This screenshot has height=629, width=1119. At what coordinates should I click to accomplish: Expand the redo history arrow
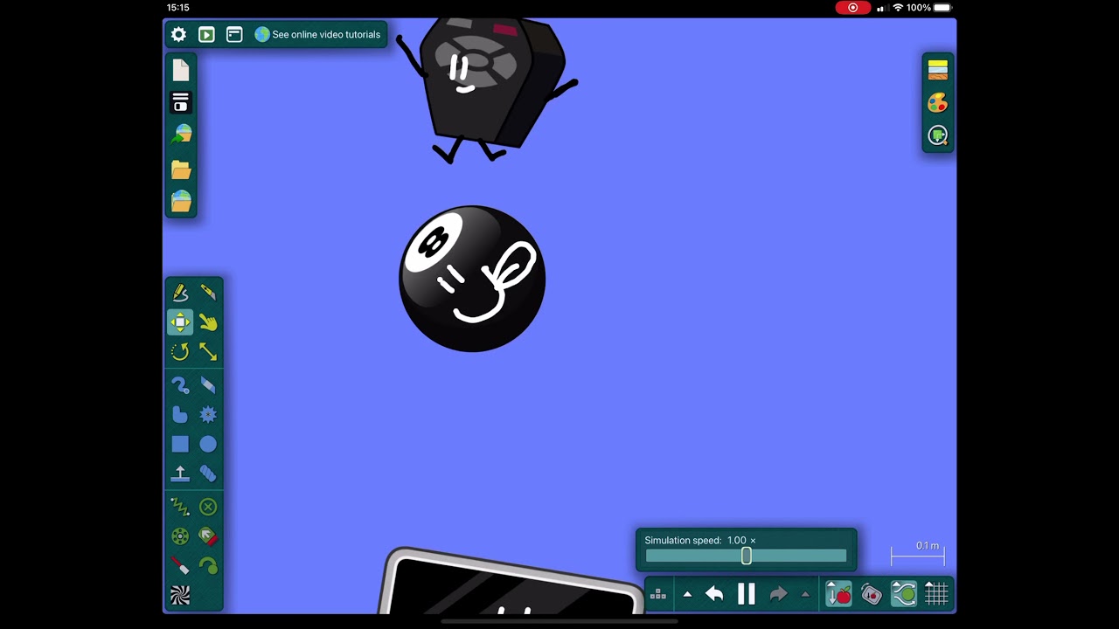tap(805, 595)
